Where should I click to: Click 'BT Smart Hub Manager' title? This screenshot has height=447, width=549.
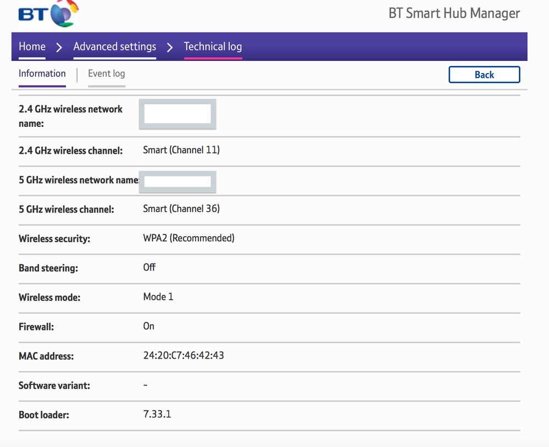coord(454,13)
